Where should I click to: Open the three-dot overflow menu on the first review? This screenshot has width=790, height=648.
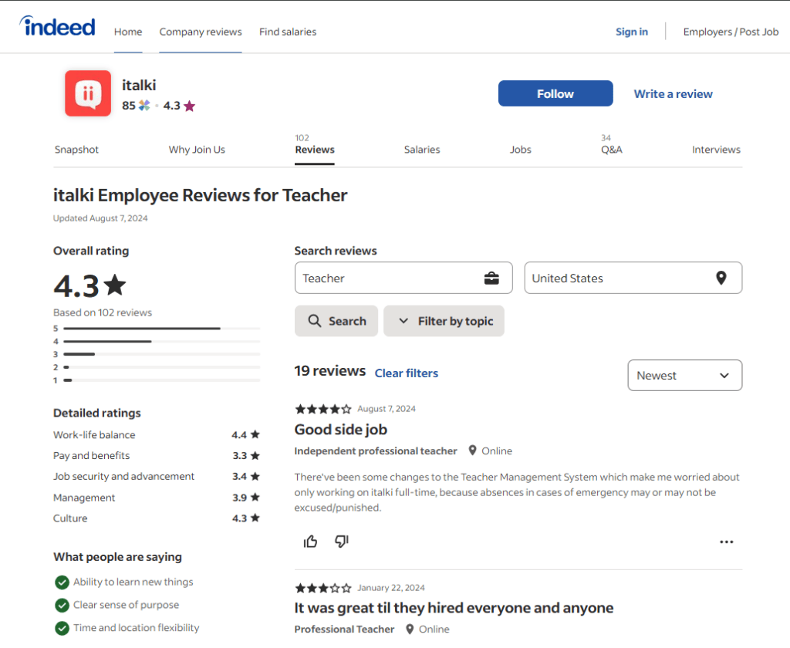click(726, 542)
